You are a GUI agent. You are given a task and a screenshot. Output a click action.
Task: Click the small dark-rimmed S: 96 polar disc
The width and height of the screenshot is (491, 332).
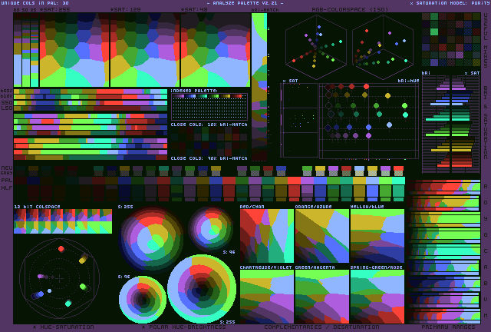(x=211, y=229)
